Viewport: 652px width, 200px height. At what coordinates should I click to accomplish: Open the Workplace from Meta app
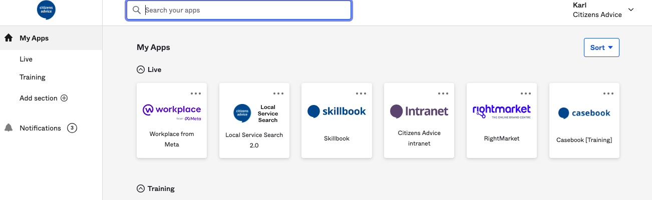172,120
